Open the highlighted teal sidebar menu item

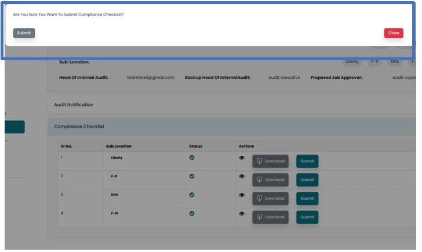(x=14, y=127)
